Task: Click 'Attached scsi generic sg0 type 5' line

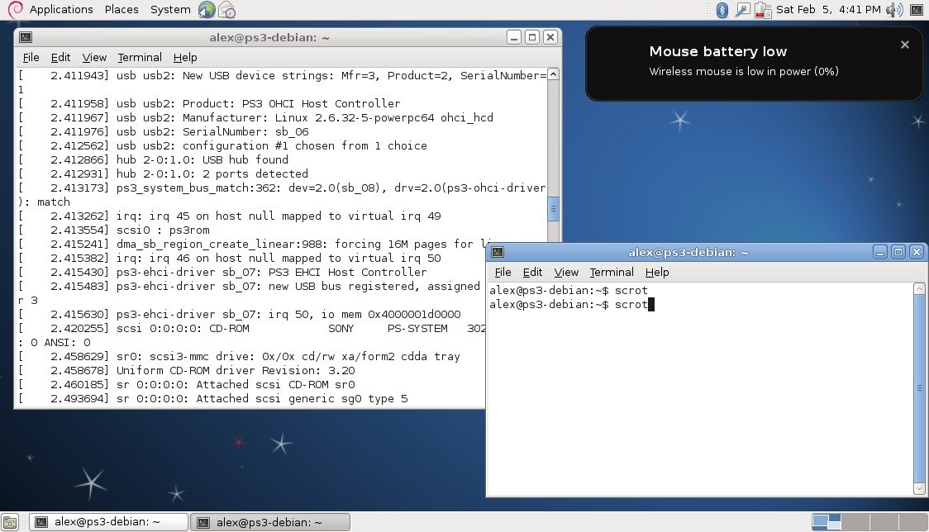Action: pos(213,399)
